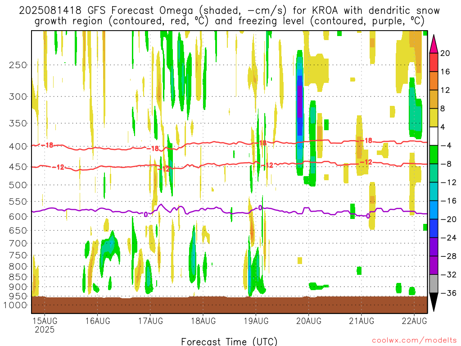Click the leftmost -18 red contour label
The width and height of the screenshot is (461, 346).
(47, 145)
